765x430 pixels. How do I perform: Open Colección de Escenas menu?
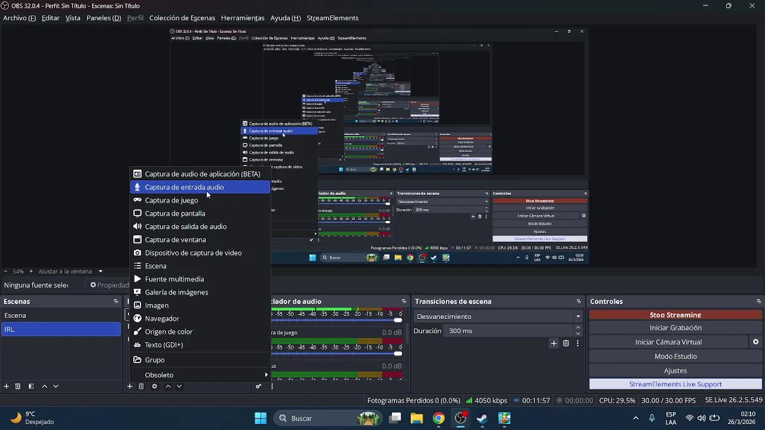pos(182,18)
